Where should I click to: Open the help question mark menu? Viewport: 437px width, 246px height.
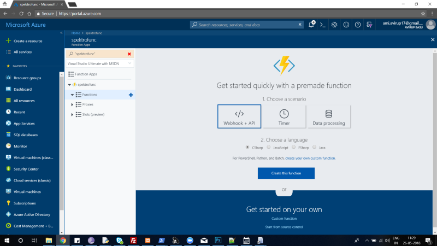pos(358,25)
